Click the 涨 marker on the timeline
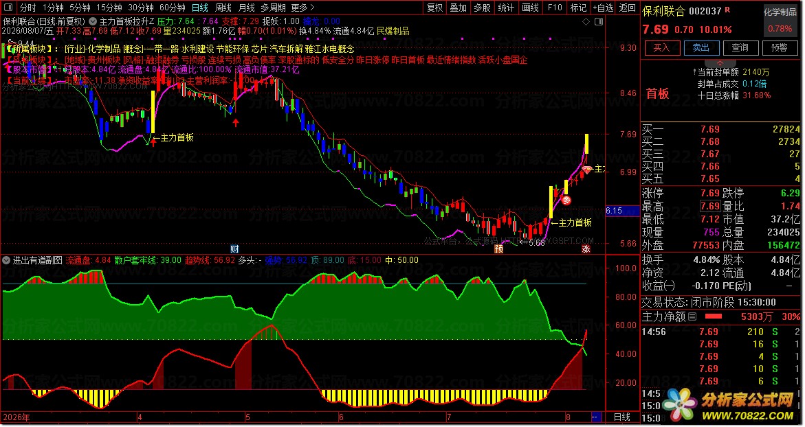Image resolution: width=805 pixels, height=427 pixels. tap(586, 249)
